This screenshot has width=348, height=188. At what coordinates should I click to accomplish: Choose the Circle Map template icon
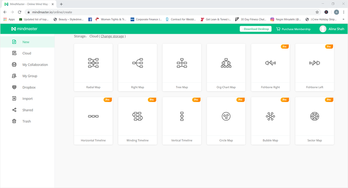226,117
